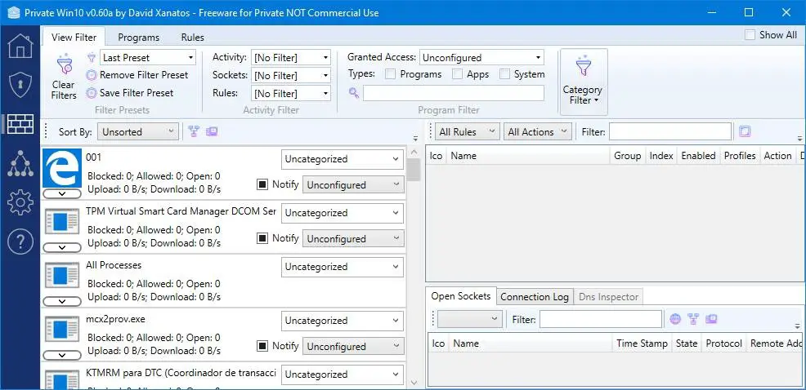The width and height of the screenshot is (806, 390).
Task: Enable the Show All checkbox
Action: pyautogui.click(x=750, y=35)
